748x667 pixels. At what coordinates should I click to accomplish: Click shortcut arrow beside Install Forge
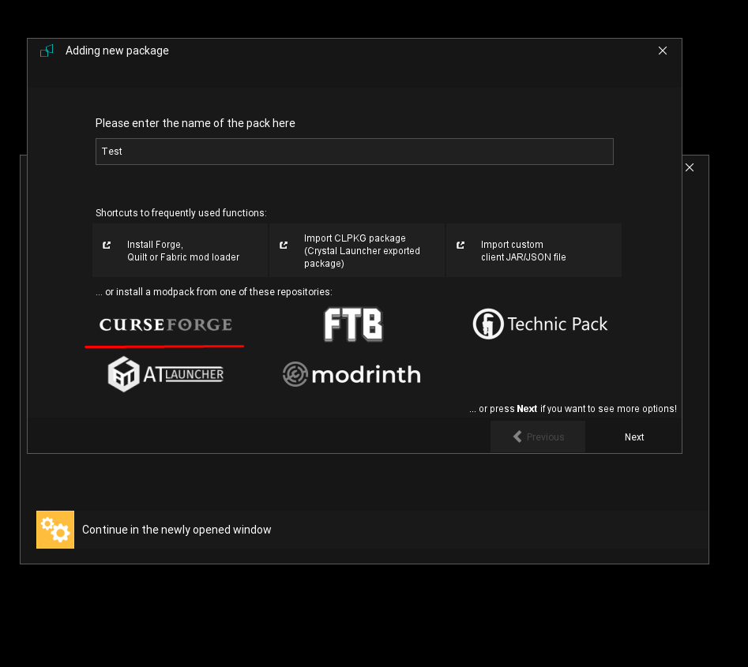coord(107,245)
